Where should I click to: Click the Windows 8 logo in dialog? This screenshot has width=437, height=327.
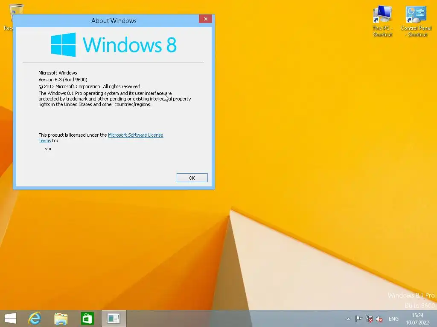pos(114,44)
